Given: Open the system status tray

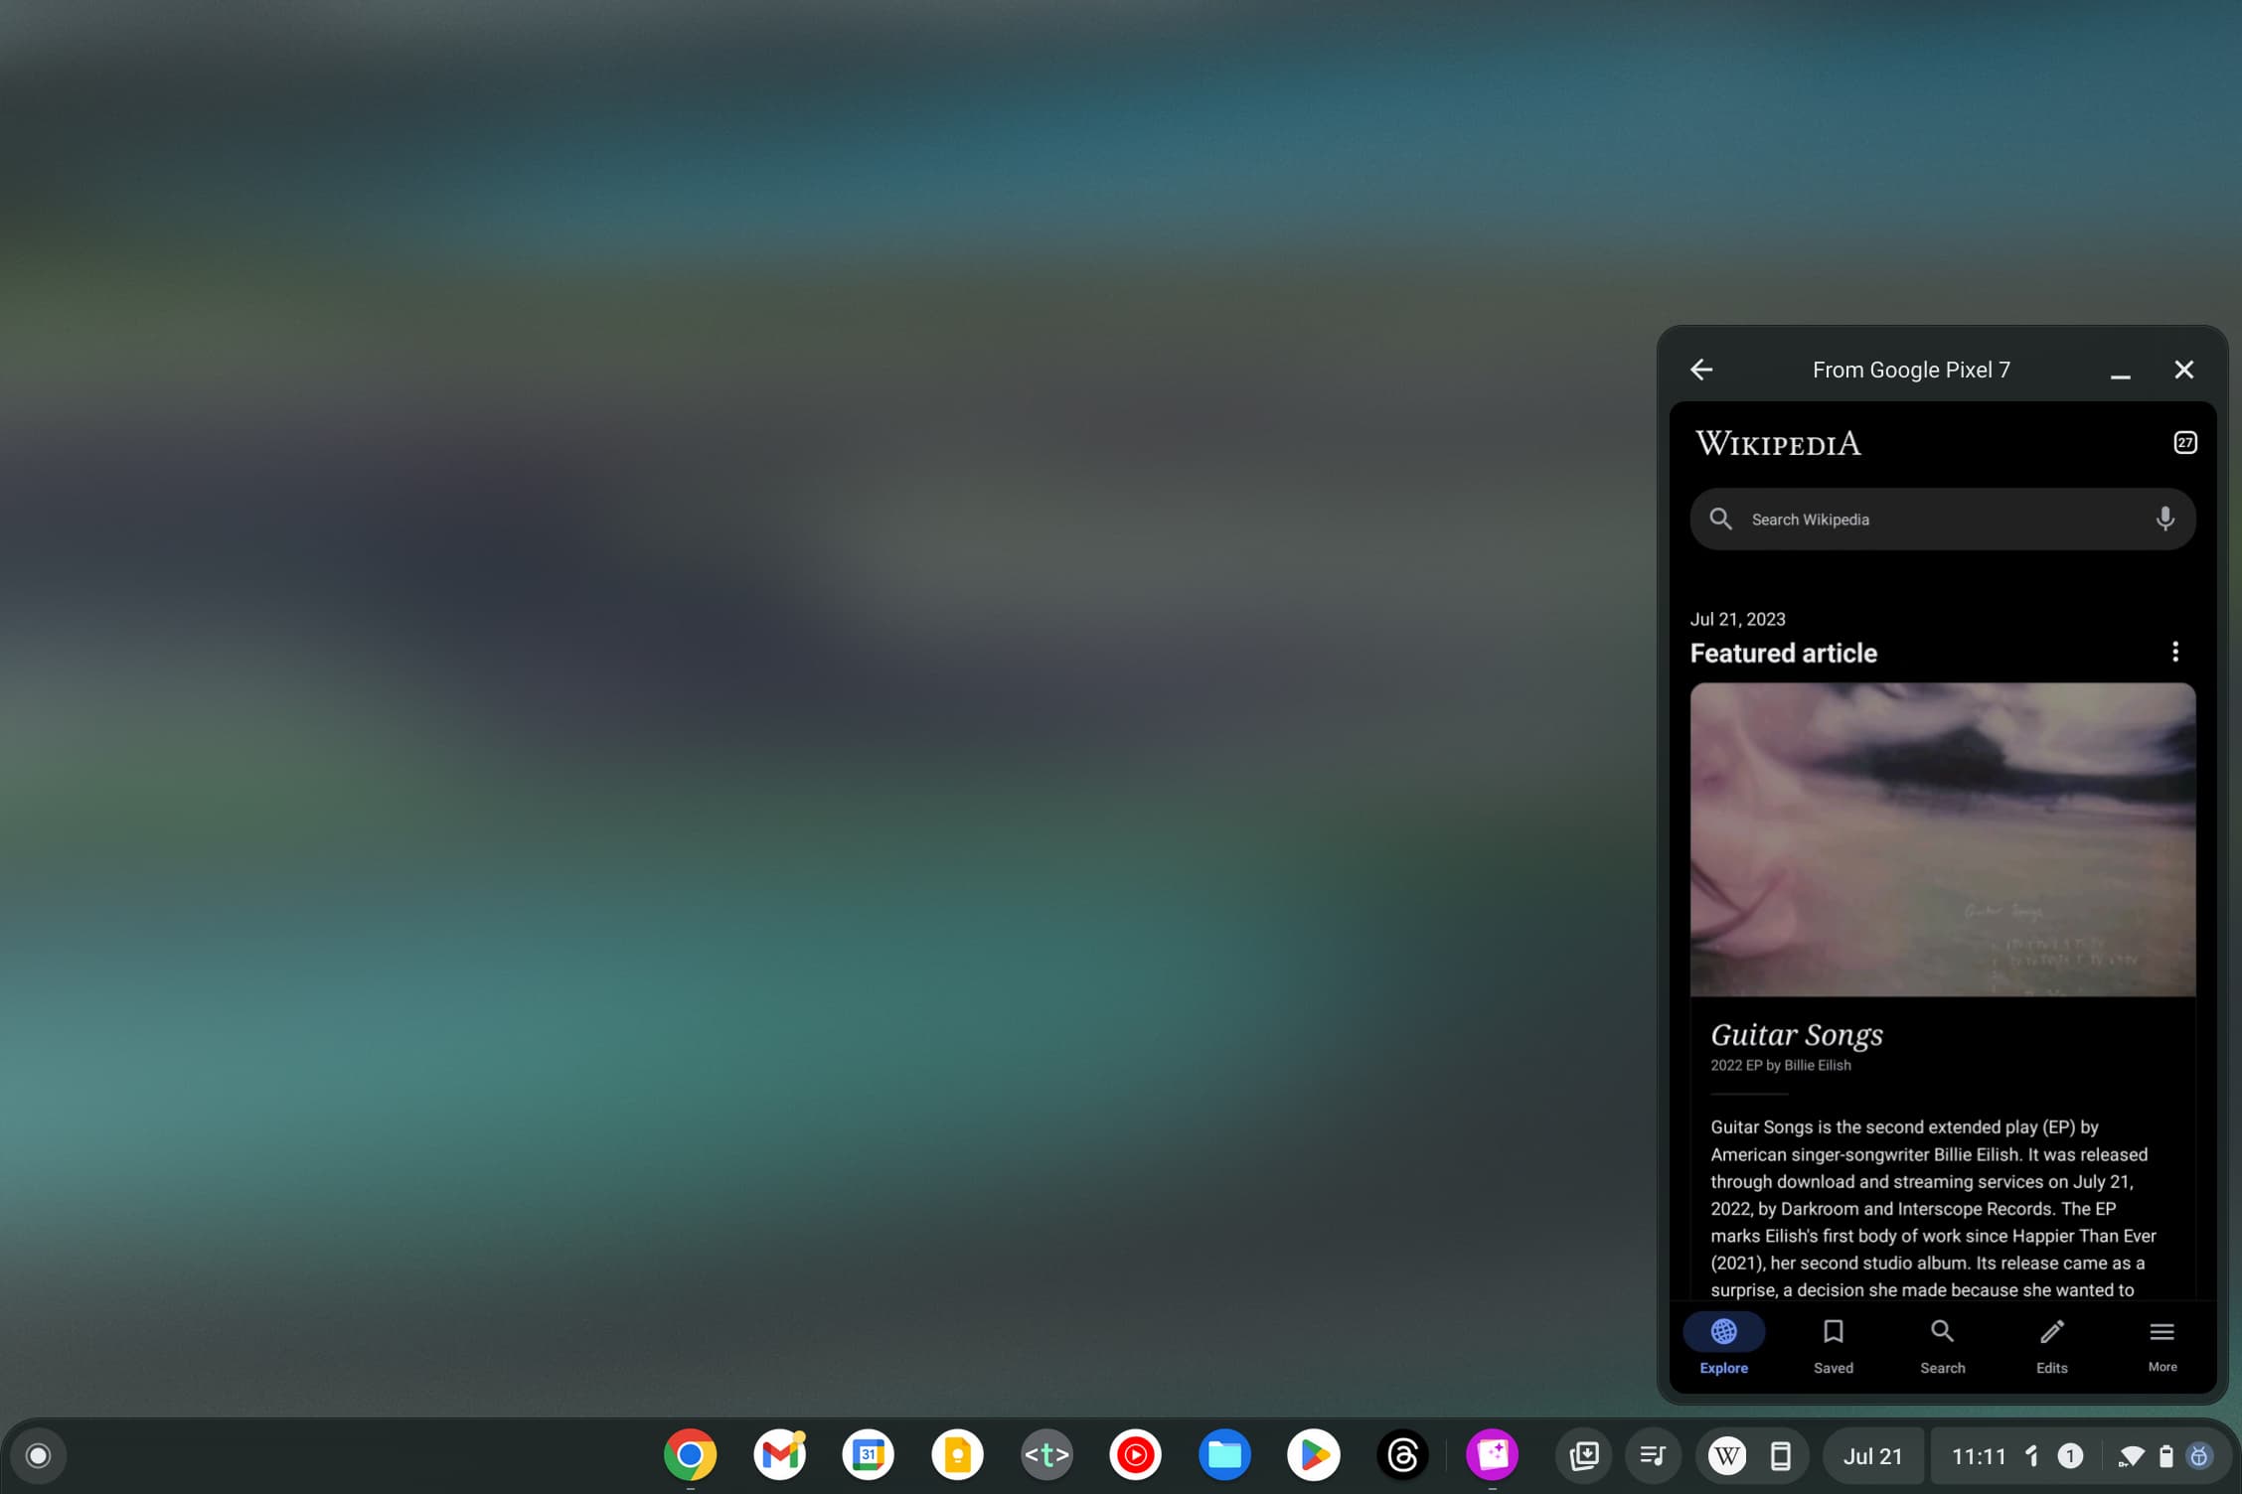Looking at the screenshot, I should (2147, 1455).
